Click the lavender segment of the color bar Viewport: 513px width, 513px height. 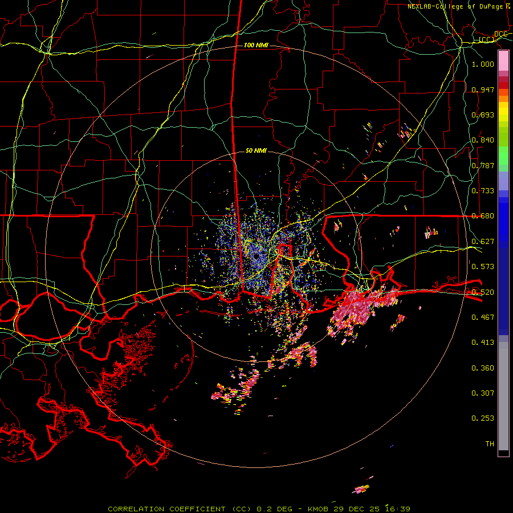coord(503,181)
